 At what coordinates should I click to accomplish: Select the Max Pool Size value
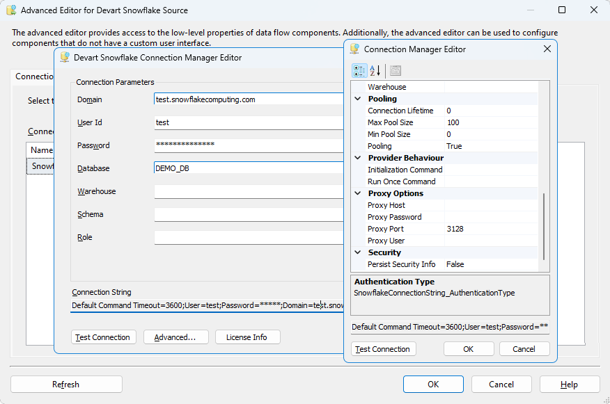click(490, 123)
